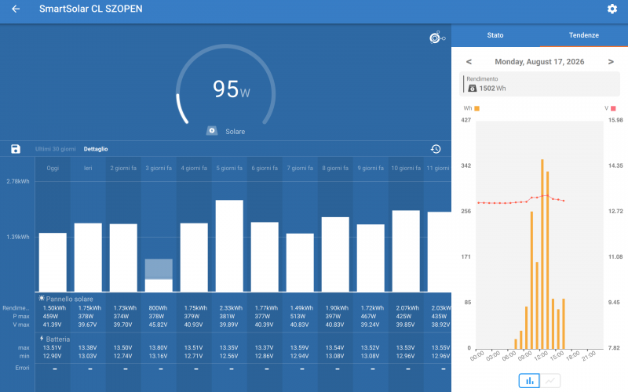Click the 513W P max cell
The width and height of the screenshot is (628, 392).
pos(298,317)
